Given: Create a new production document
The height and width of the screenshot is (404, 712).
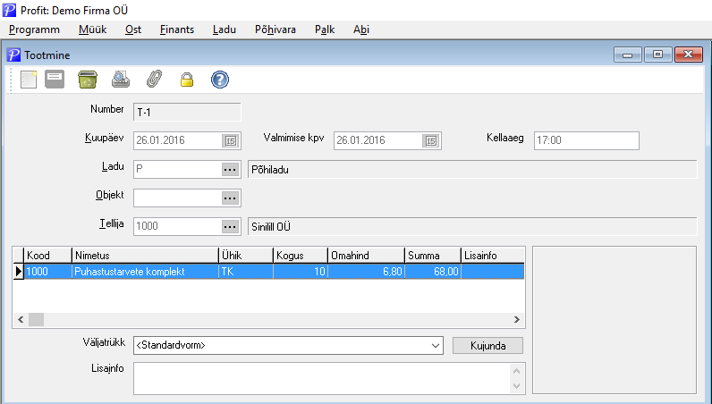Looking at the screenshot, I should [29, 80].
